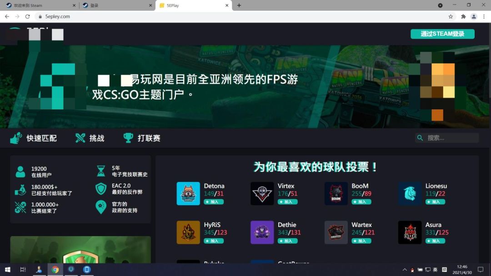The image size is (491, 276).
Task: Click the Chrome taskbar icon
Action: (x=55, y=270)
